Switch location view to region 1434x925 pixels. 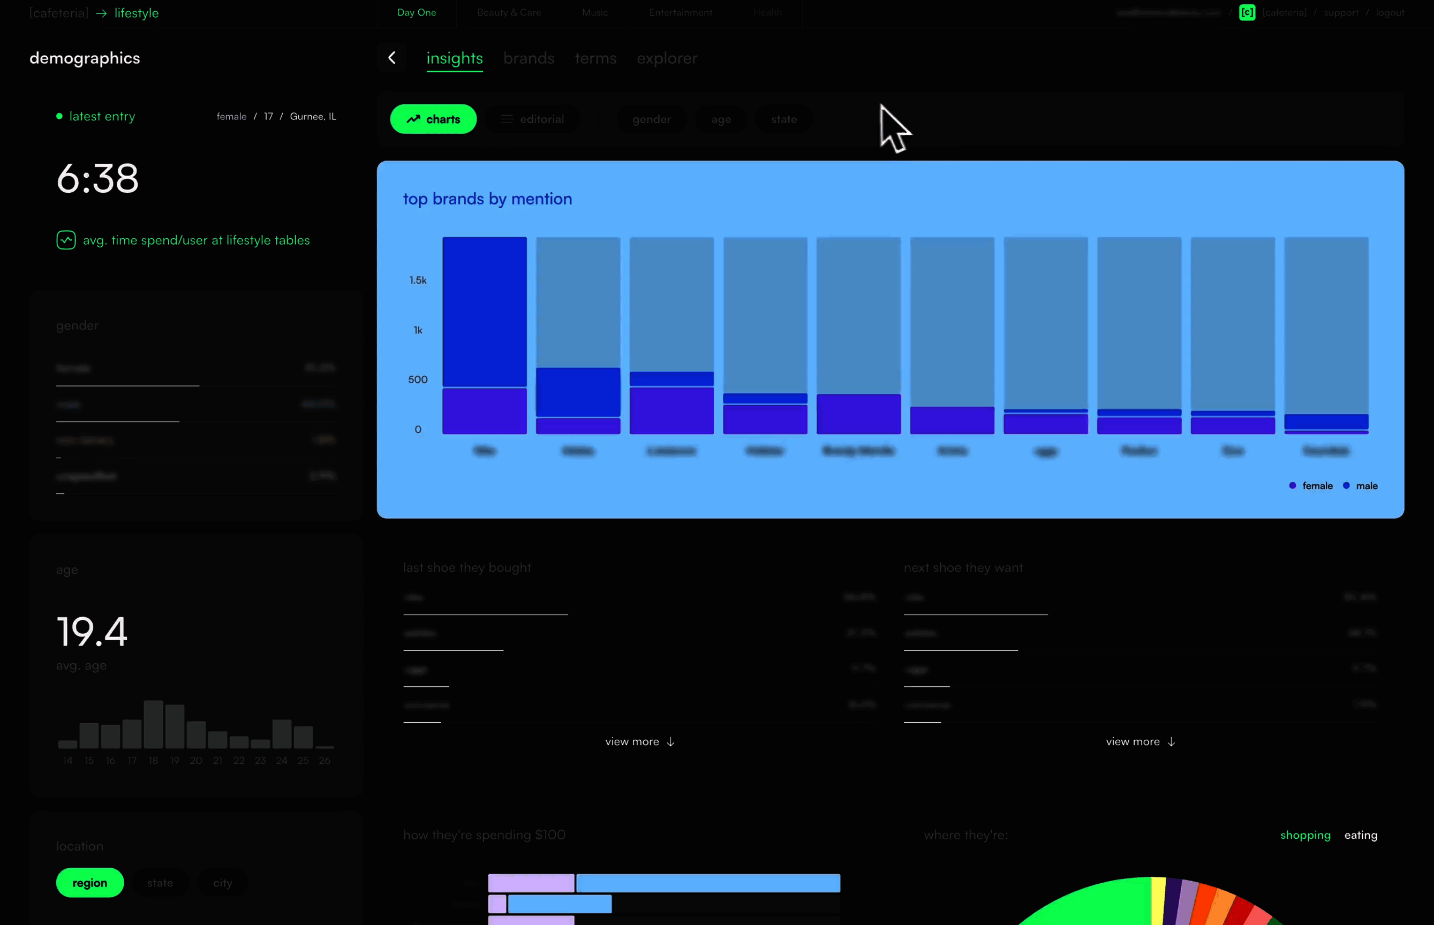(90, 882)
